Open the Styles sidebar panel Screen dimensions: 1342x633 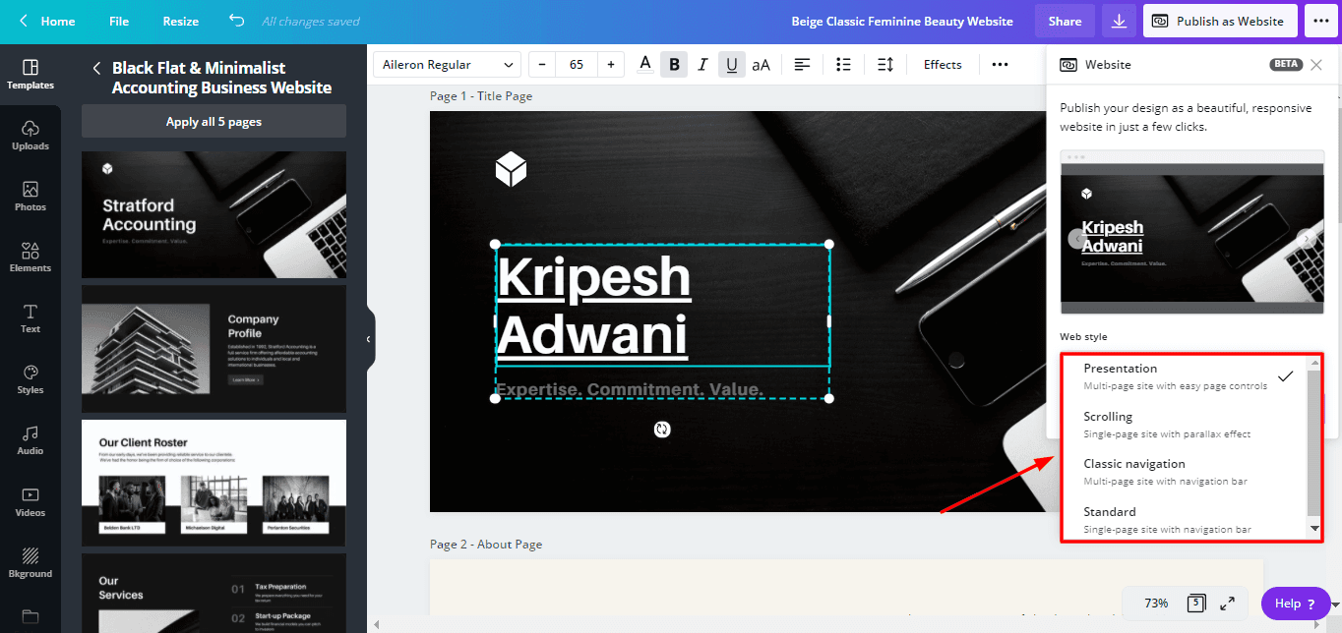[x=30, y=379]
